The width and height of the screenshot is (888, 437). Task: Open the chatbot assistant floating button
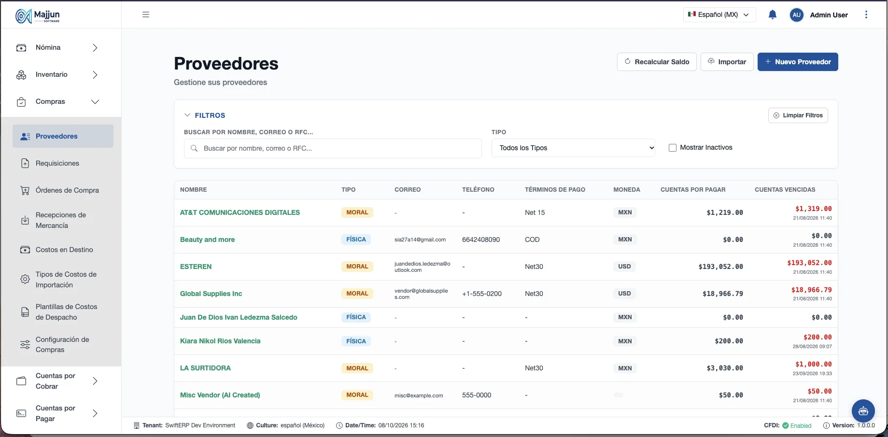tap(863, 411)
